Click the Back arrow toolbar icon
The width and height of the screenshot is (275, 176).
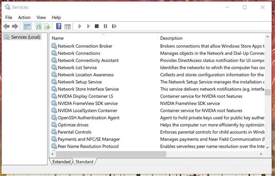[x=6, y=27]
